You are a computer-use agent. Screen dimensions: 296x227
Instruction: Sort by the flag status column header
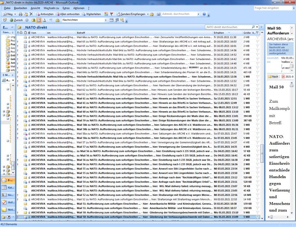(257, 32)
